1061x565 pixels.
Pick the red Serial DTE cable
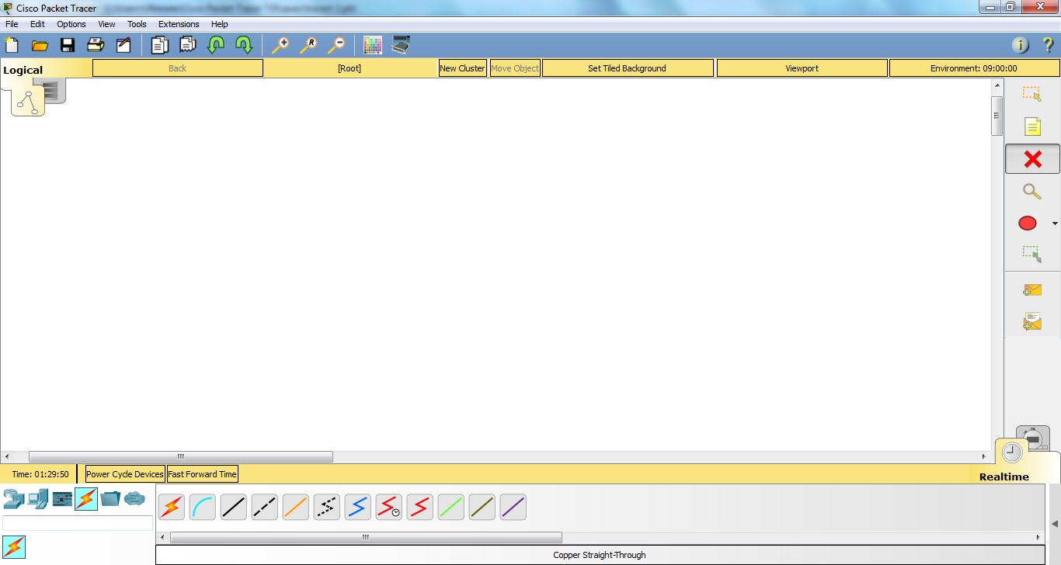(420, 508)
